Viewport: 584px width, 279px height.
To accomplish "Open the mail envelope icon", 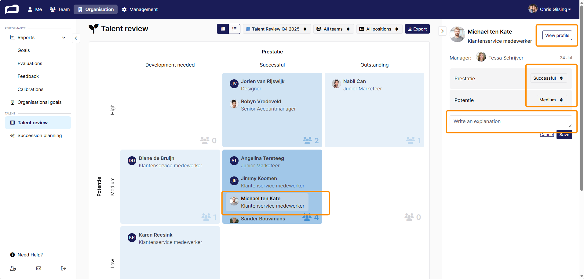I will click(39, 268).
